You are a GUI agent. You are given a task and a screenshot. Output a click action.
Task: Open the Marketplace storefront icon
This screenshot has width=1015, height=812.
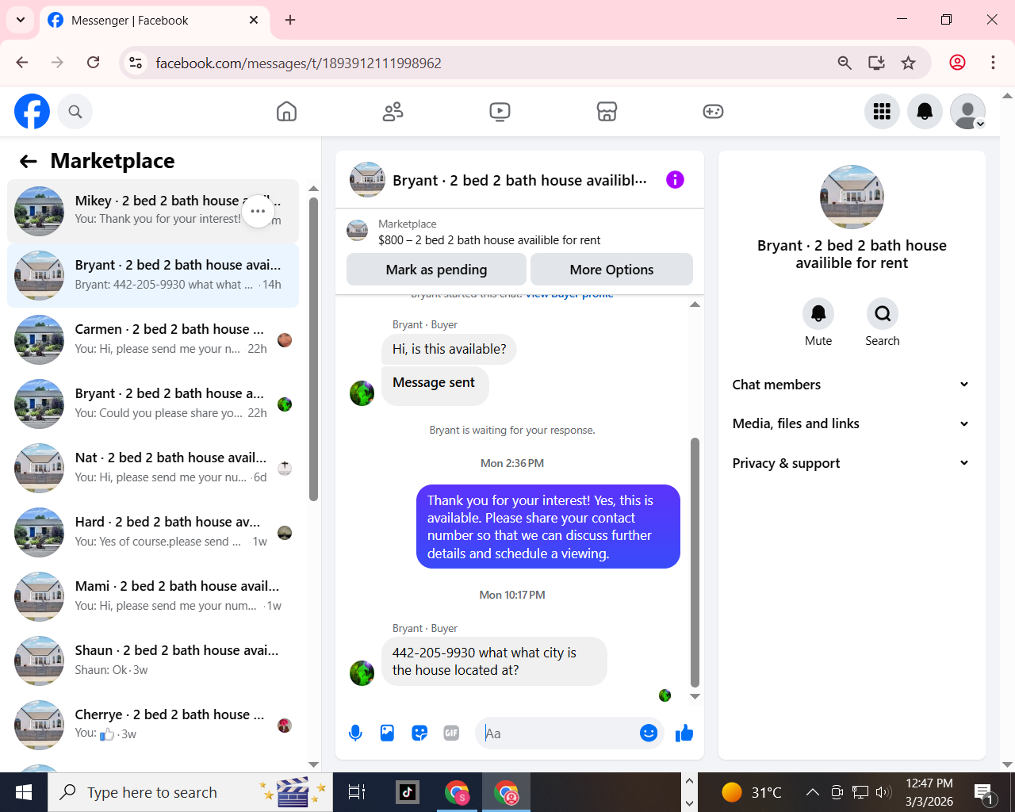[x=607, y=112]
